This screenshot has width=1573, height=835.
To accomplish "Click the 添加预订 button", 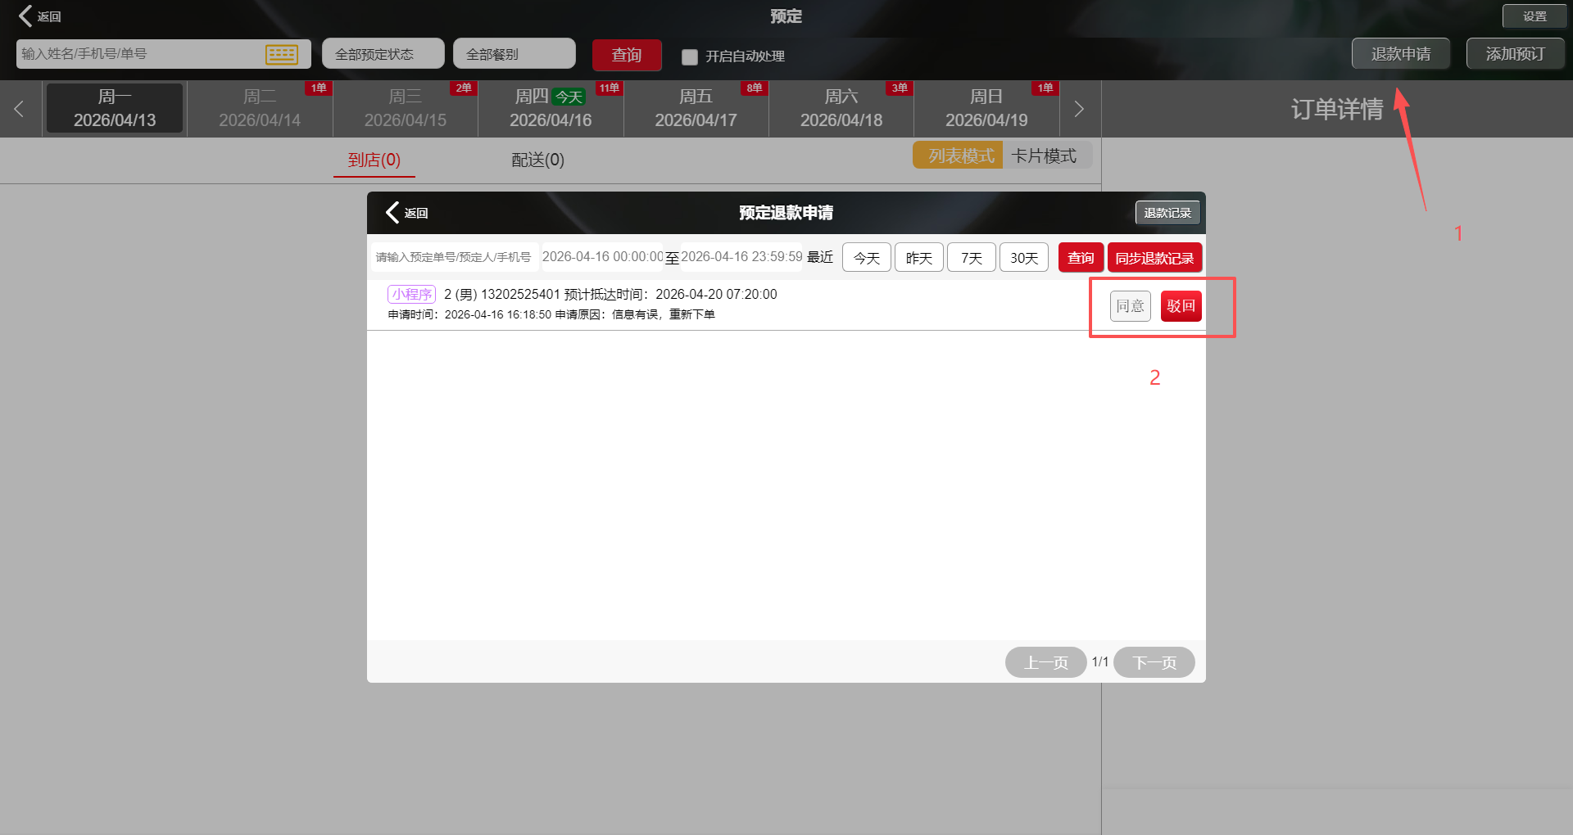I will (x=1515, y=54).
